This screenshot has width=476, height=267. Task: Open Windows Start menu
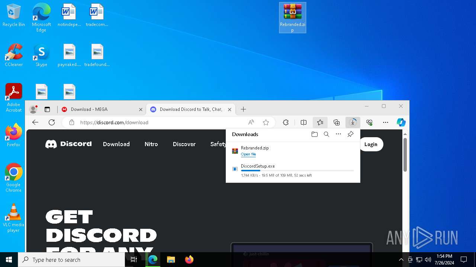(9, 260)
